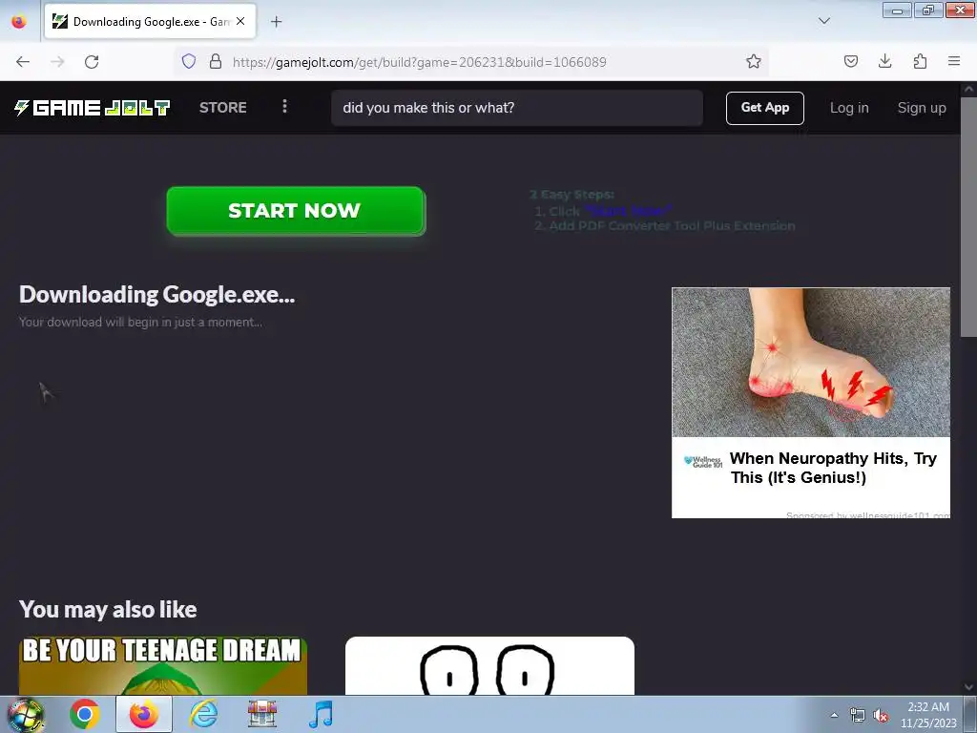Expand the list all tabs chevron

[823, 21]
